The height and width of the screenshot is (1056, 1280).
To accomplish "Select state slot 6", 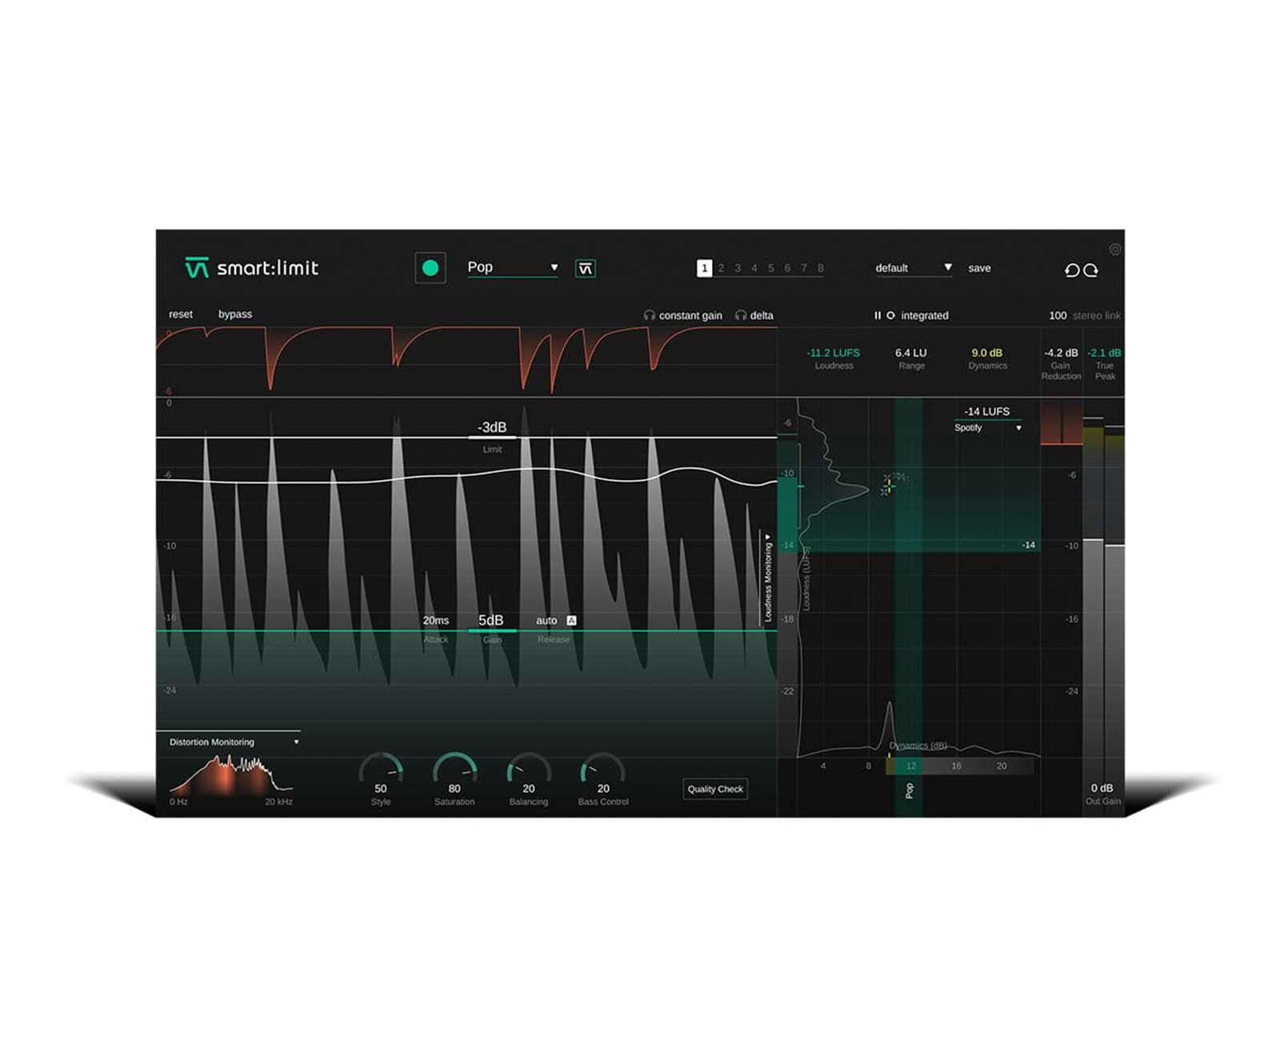I will 787,268.
